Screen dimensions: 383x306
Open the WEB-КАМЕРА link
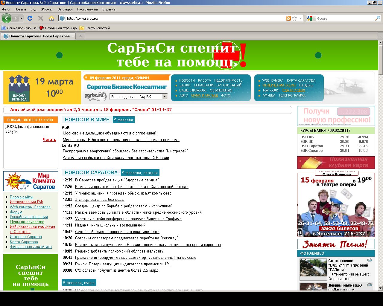pos(273,80)
